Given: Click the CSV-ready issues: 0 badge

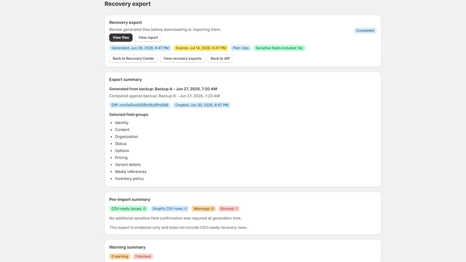Looking at the screenshot, I should (x=128, y=209).
